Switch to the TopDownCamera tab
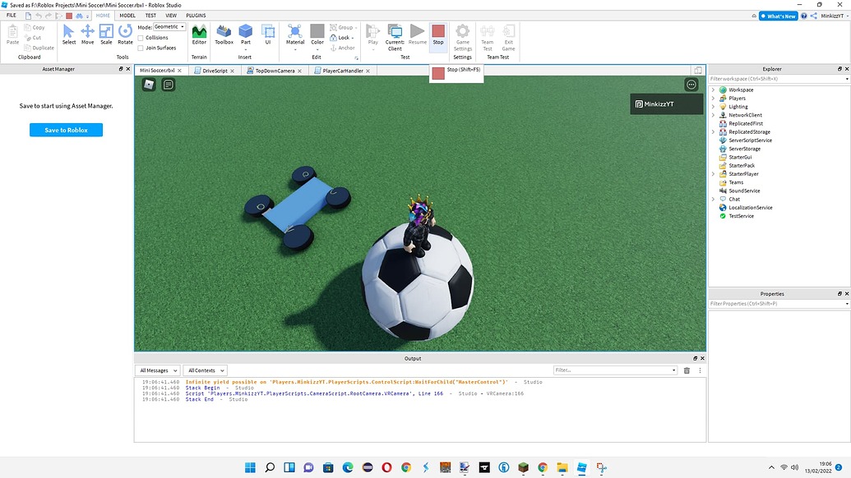851x478 pixels. (x=274, y=70)
